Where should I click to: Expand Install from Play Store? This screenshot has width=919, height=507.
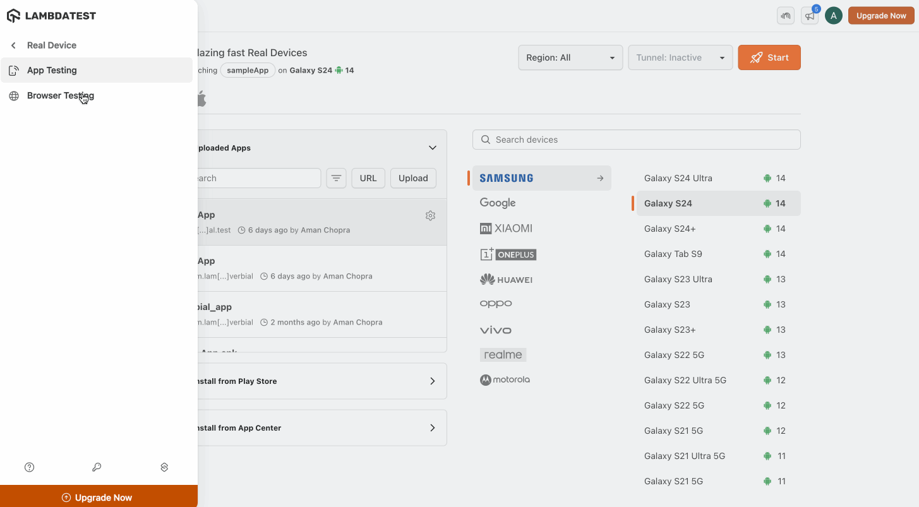click(x=322, y=381)
